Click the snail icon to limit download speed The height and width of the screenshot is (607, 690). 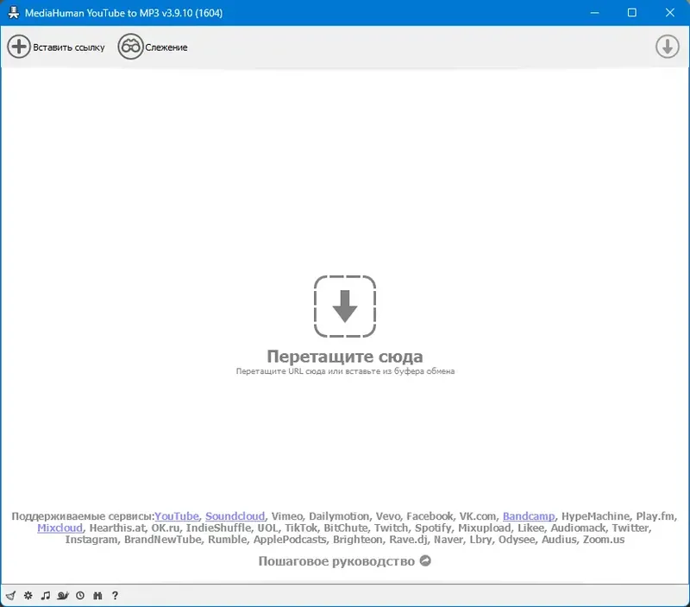[x=62, y=595]
